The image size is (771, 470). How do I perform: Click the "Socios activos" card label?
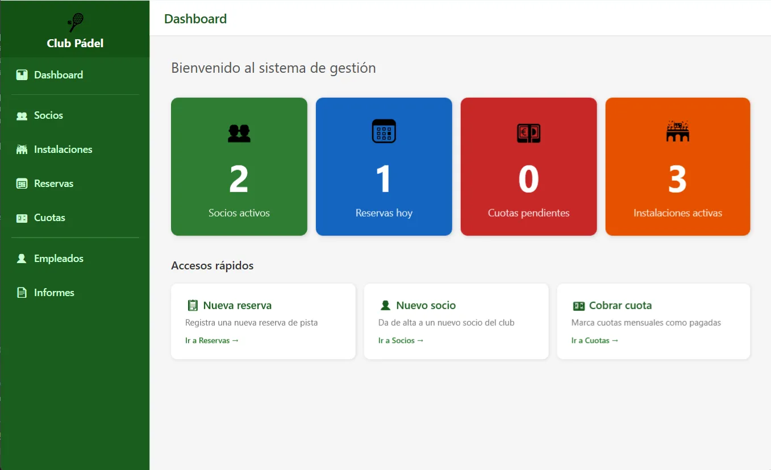239,213
